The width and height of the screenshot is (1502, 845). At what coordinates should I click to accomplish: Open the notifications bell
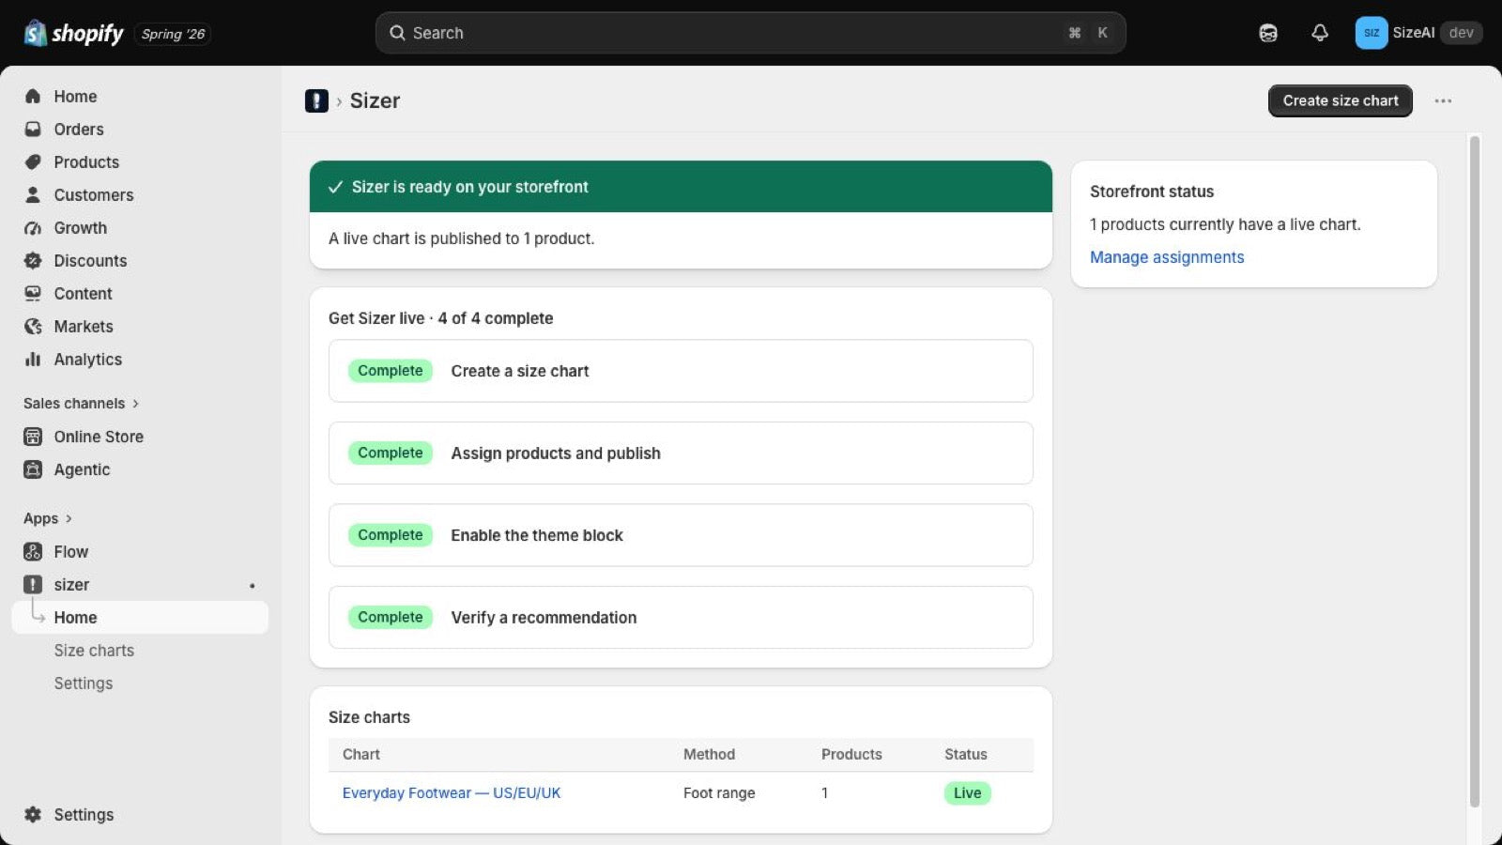coord(1320,33)
